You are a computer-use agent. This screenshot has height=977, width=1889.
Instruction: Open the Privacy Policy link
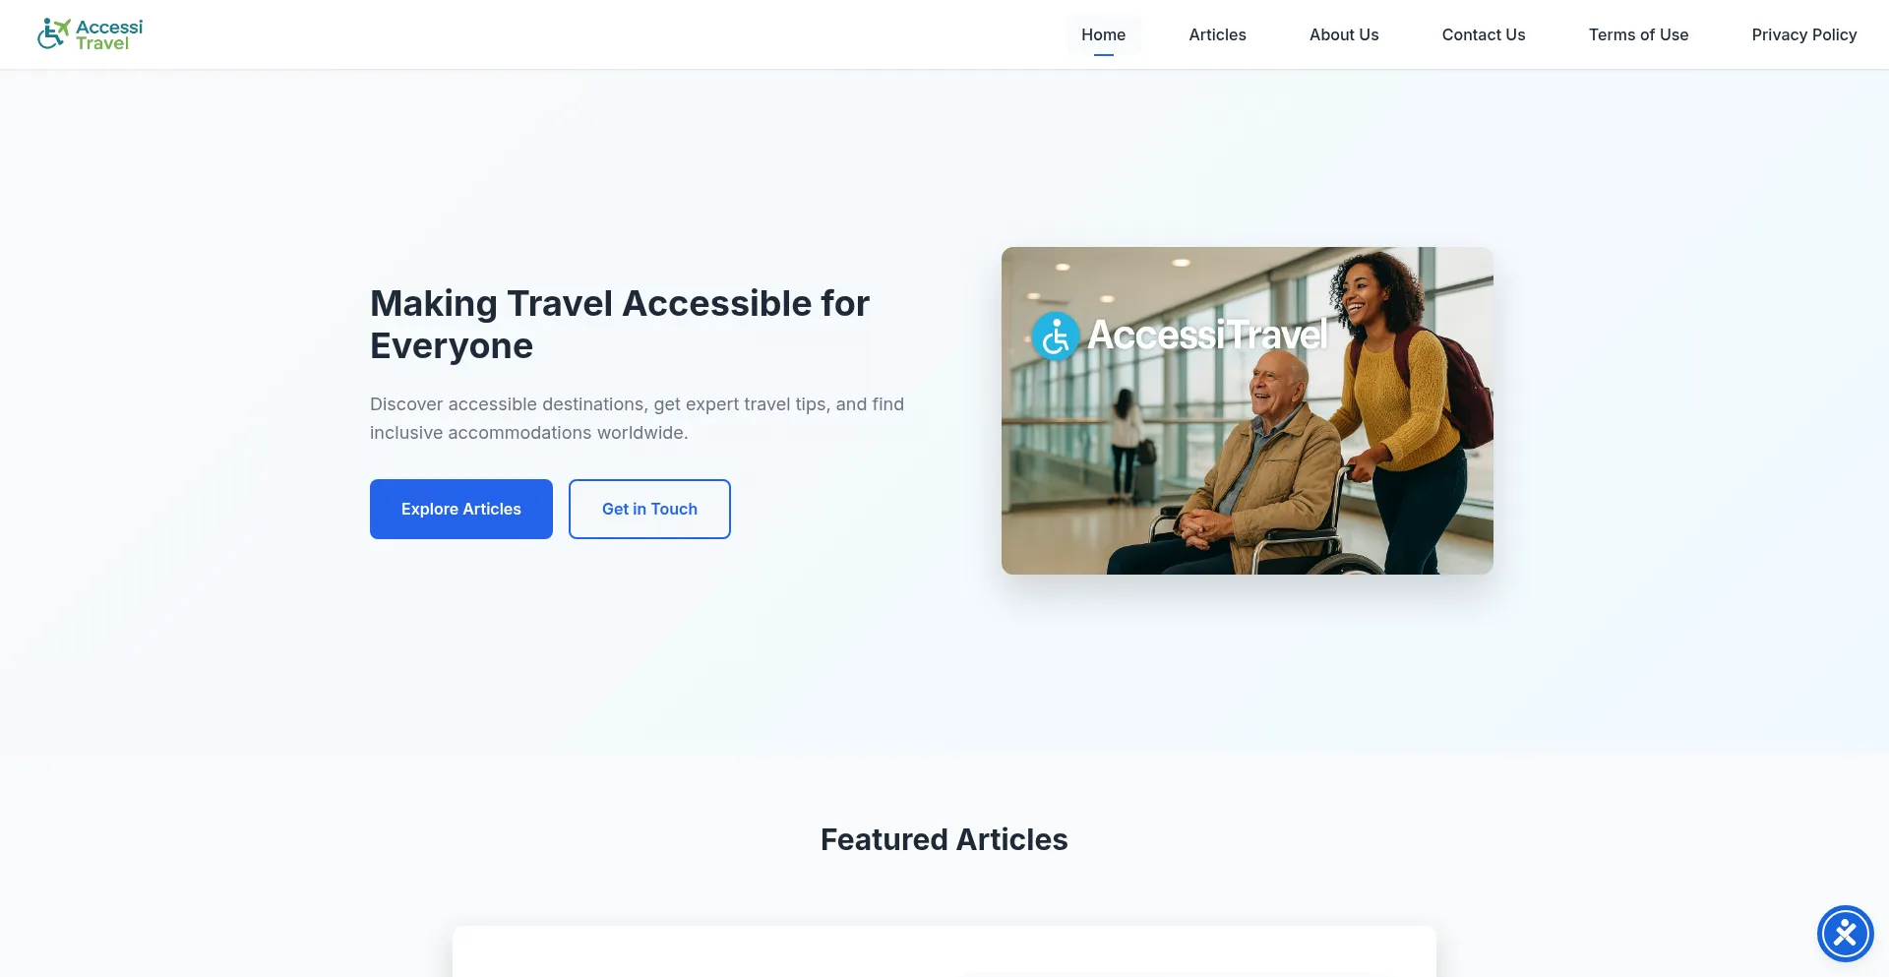[1803, 34]
